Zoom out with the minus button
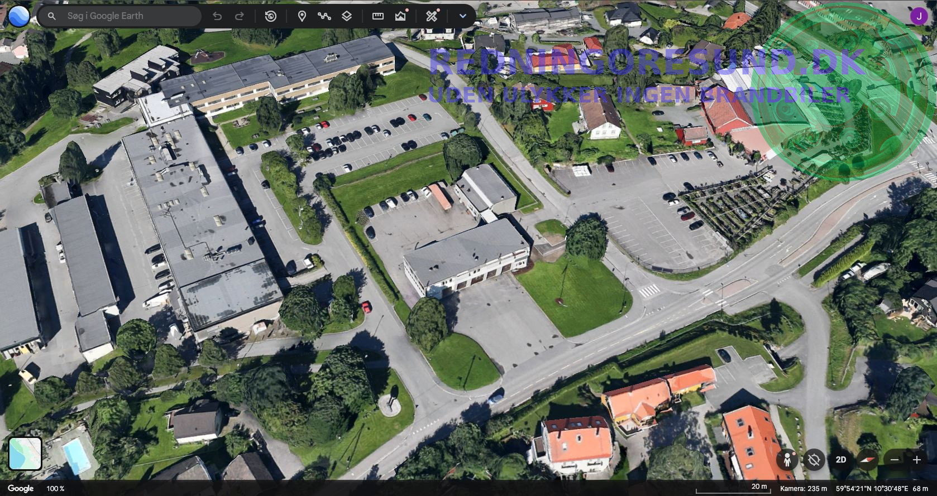This screenshot has height=496, width=937. pyautogui.click(x=895, y=460)
